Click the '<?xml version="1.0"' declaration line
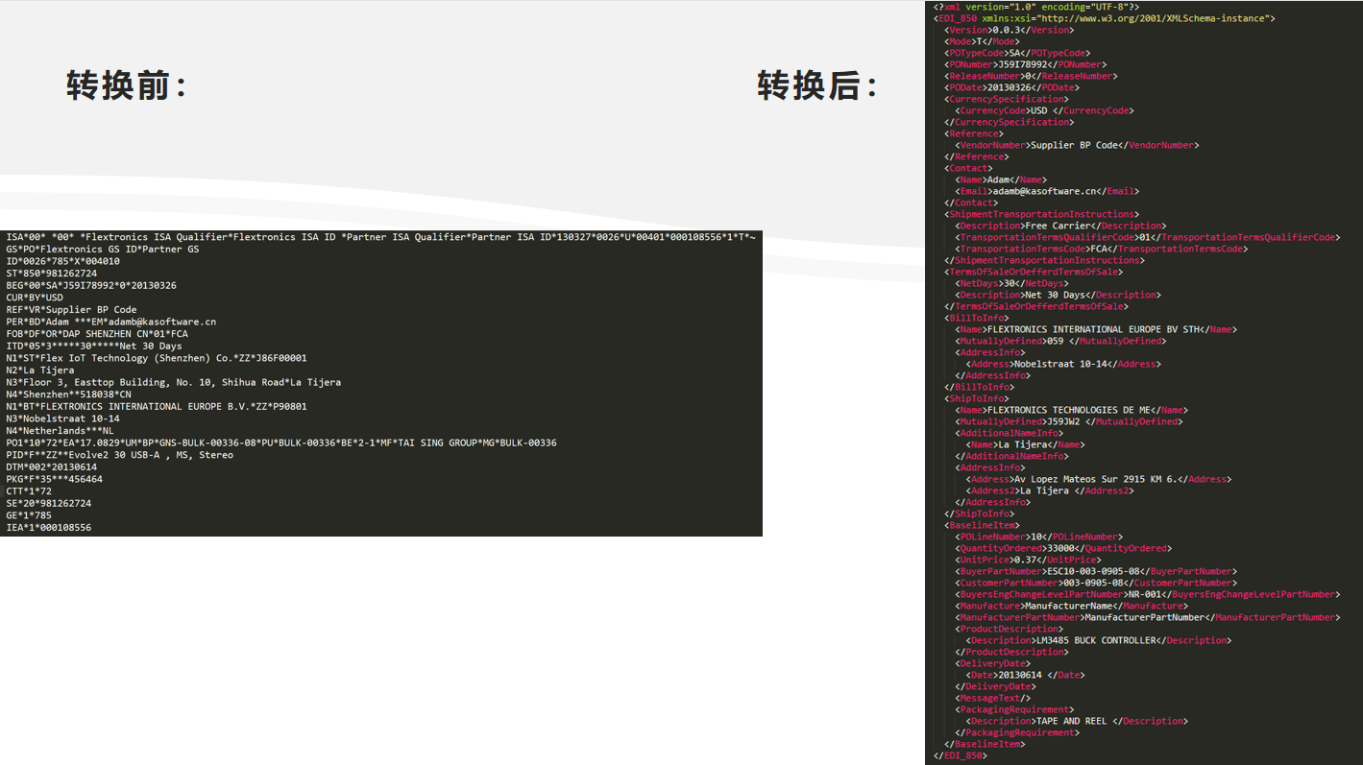1363x765 pixels. tap(1035, 7)
